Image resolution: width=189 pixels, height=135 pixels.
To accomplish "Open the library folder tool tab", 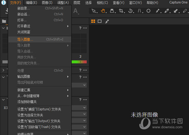I will click(x=4, y=21).
